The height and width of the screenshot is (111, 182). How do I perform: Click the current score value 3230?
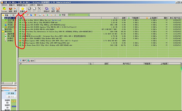(x=14, y=106)
